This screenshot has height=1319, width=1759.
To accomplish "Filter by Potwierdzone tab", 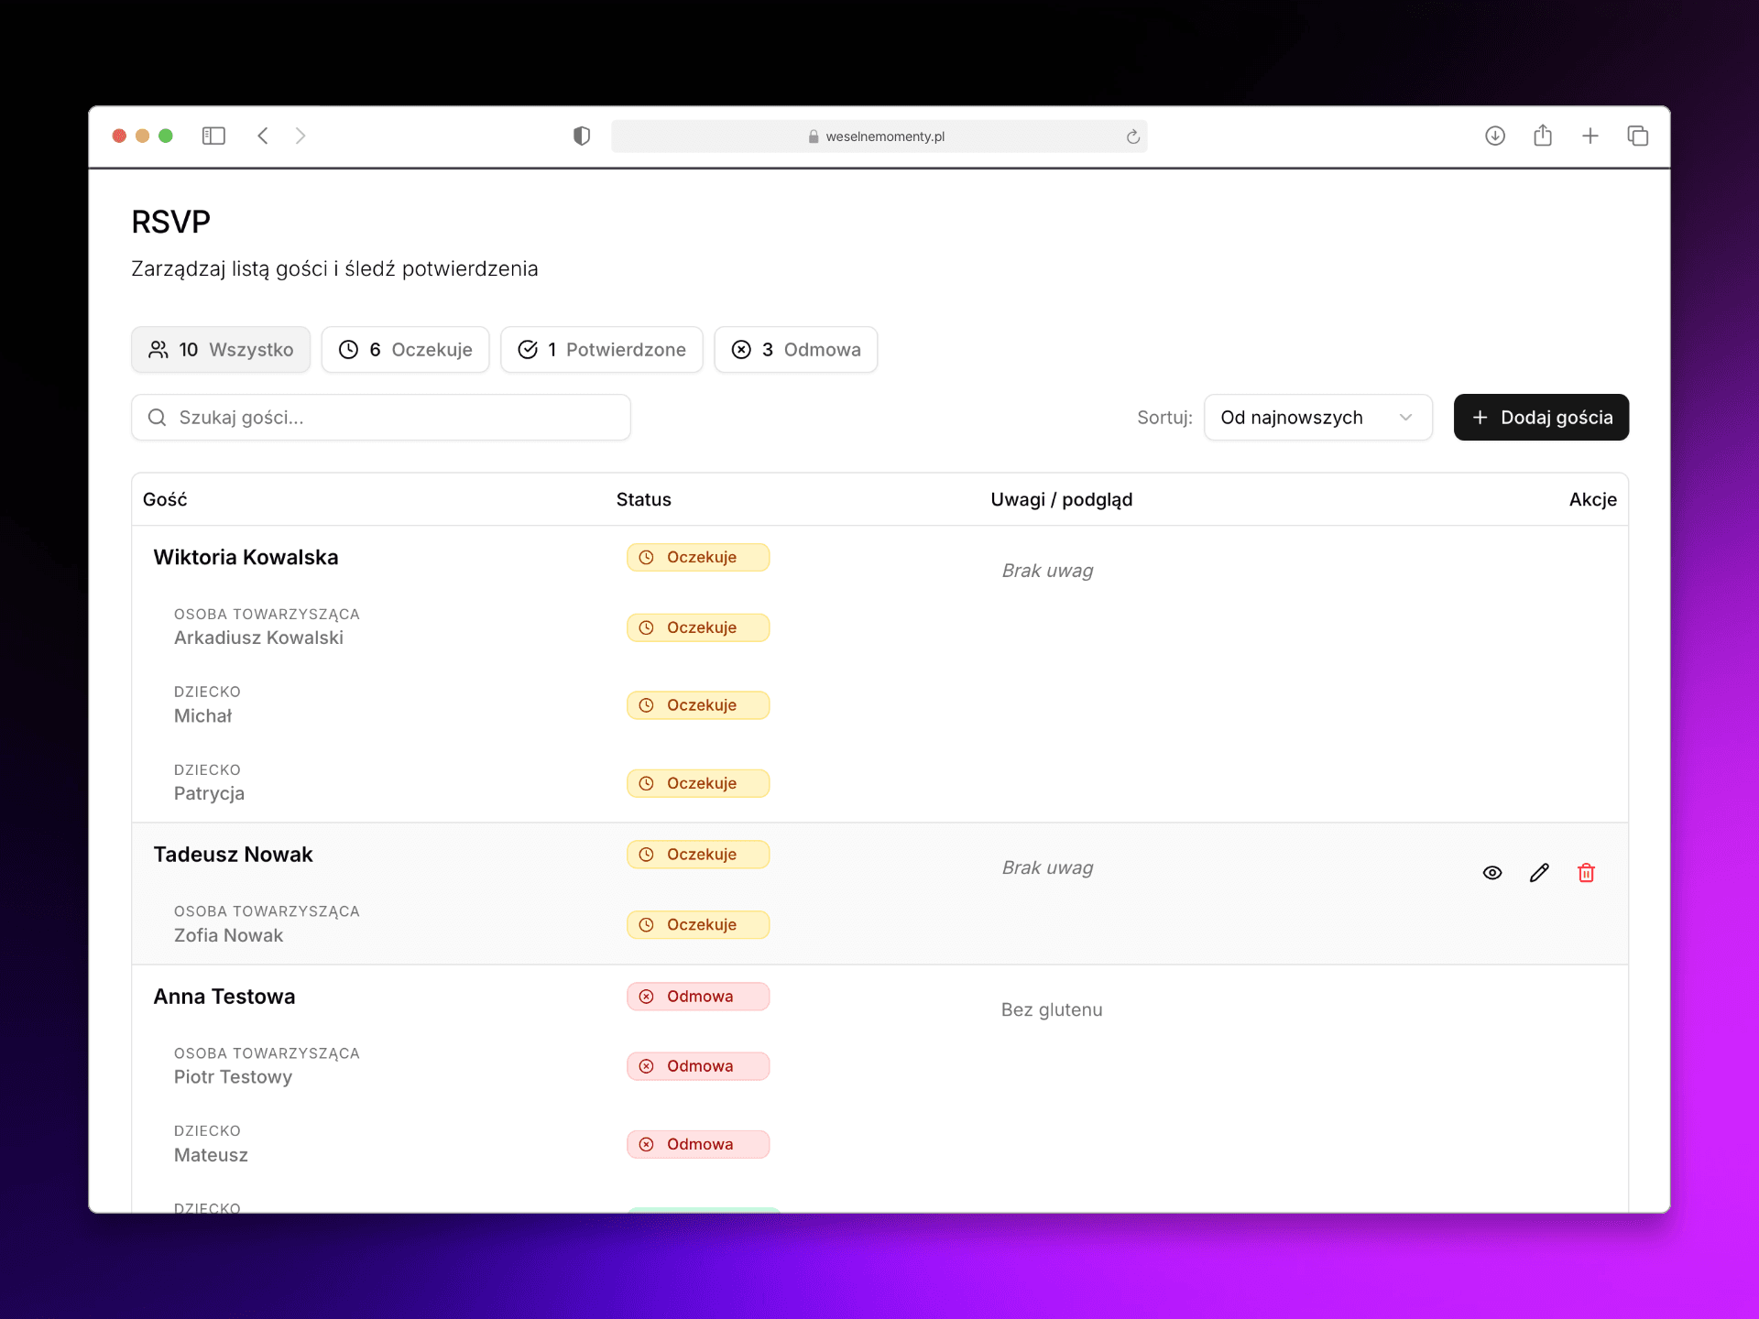I will click(x=602, y=350).
